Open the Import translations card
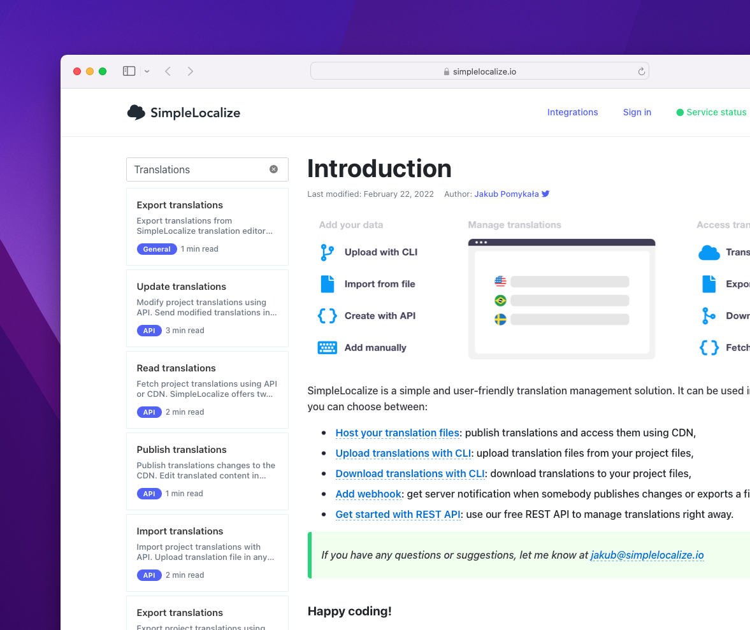 207,553
